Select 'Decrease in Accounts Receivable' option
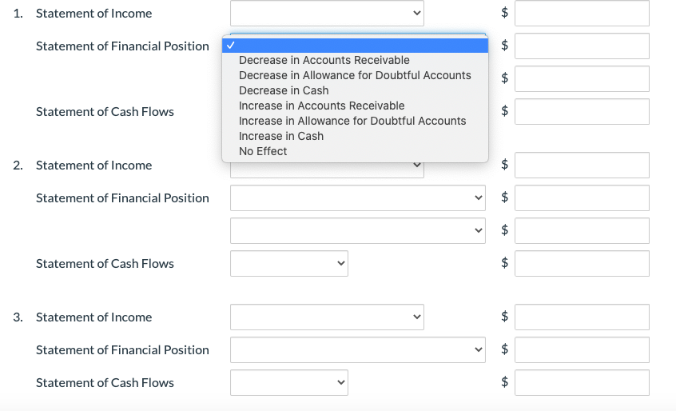The height and width of the screenshot is (411, 676). [324, 61]
